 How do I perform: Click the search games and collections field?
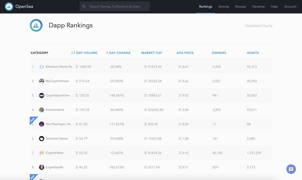click(x=115, y=6)
